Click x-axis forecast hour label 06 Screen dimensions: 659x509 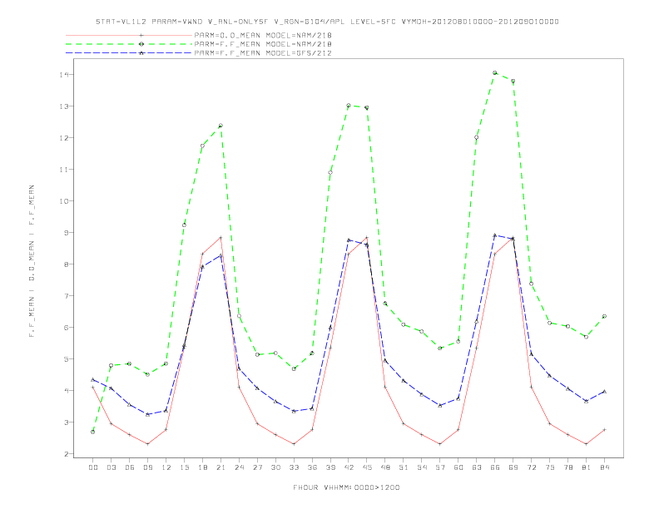point(130,467)
